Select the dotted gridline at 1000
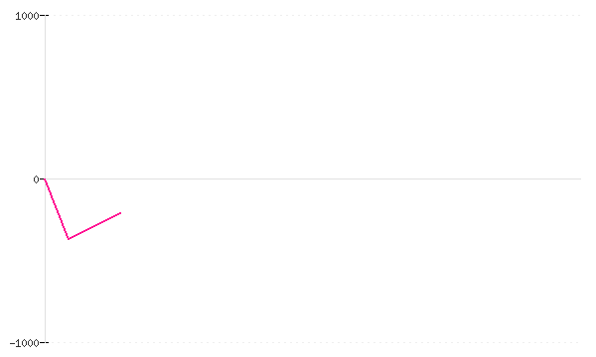596x357 pixels. [315, 16]
